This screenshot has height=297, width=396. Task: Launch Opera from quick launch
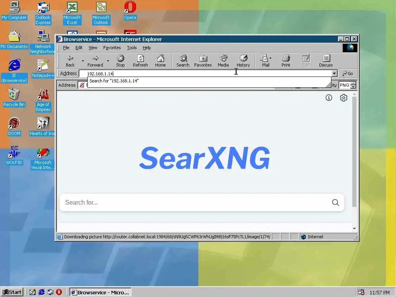click(59, 292)
